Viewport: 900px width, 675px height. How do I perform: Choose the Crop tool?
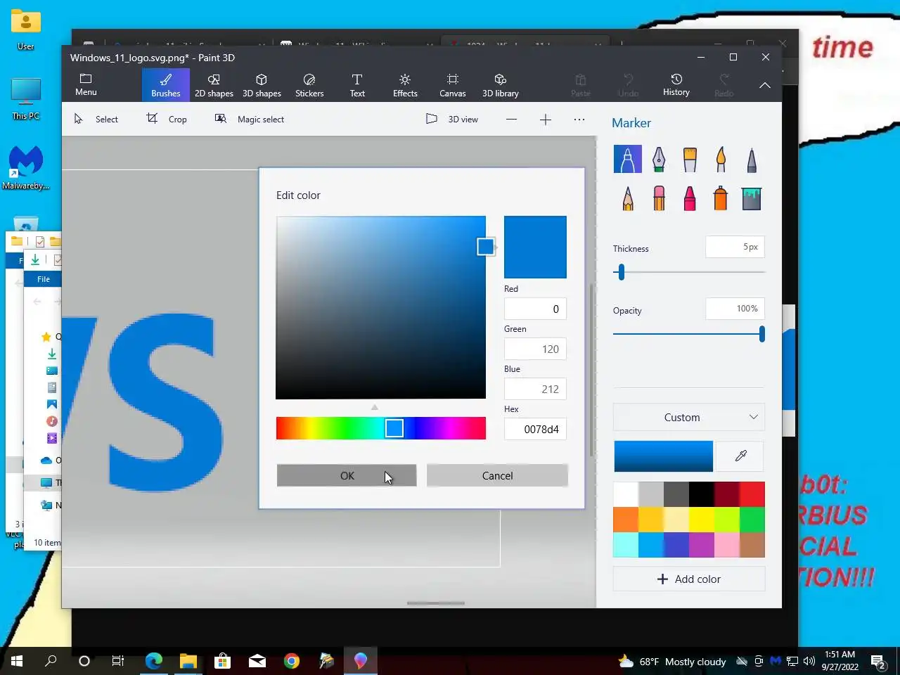167,120
